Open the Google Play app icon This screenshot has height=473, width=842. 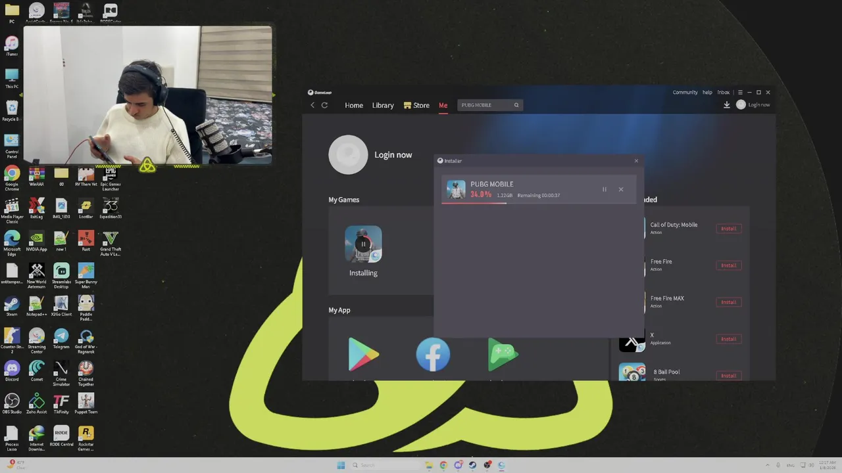tap(363, 355)
